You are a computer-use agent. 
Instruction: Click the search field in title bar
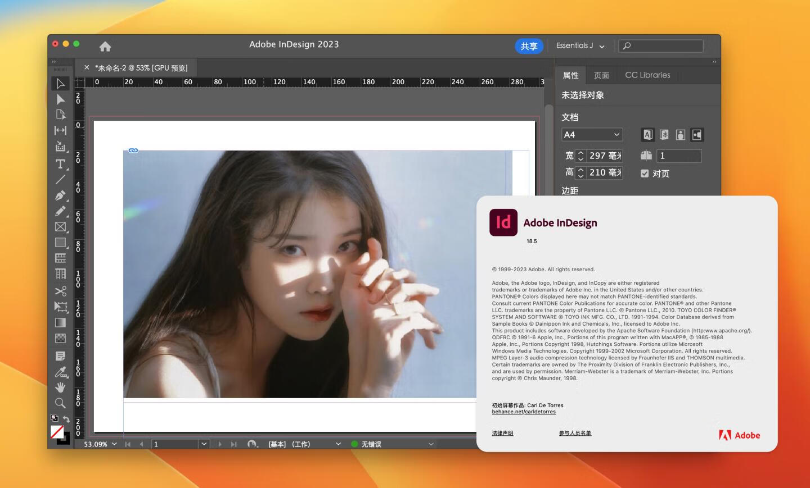[x=661, y=46]
